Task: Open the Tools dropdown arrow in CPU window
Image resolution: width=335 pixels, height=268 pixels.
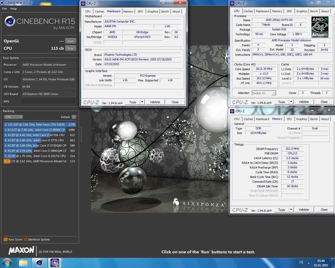Action: (291, 102)
